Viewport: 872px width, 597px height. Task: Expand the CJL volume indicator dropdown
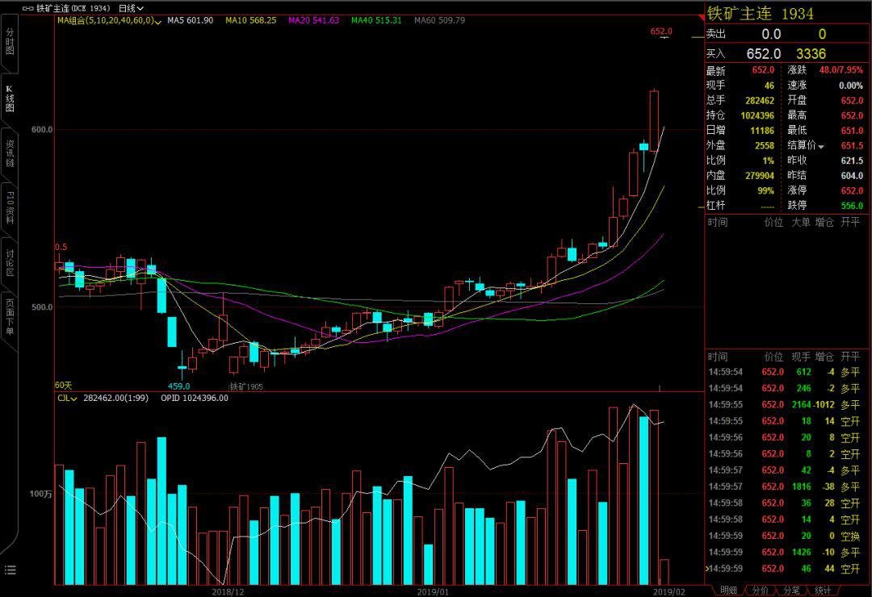tap(67, 398)
